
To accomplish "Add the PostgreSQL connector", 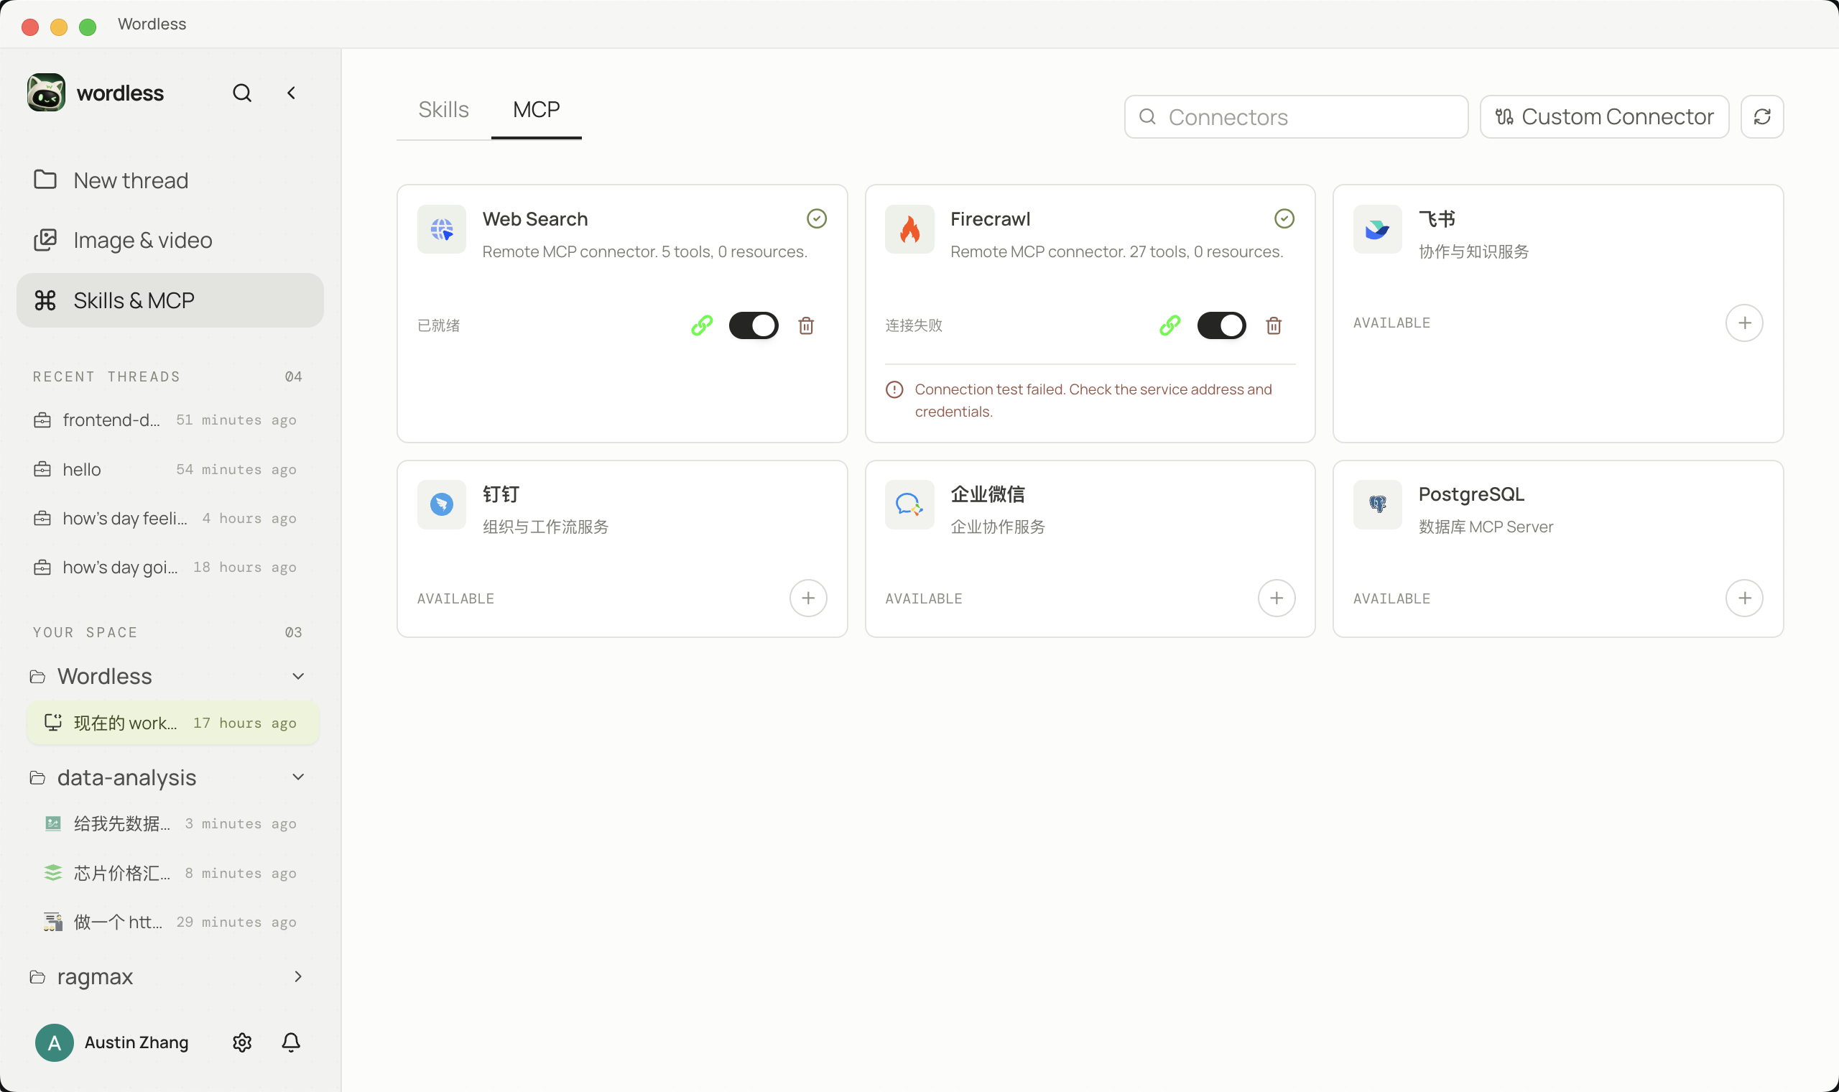I will pyautogui.click(x=1744, y=598).
